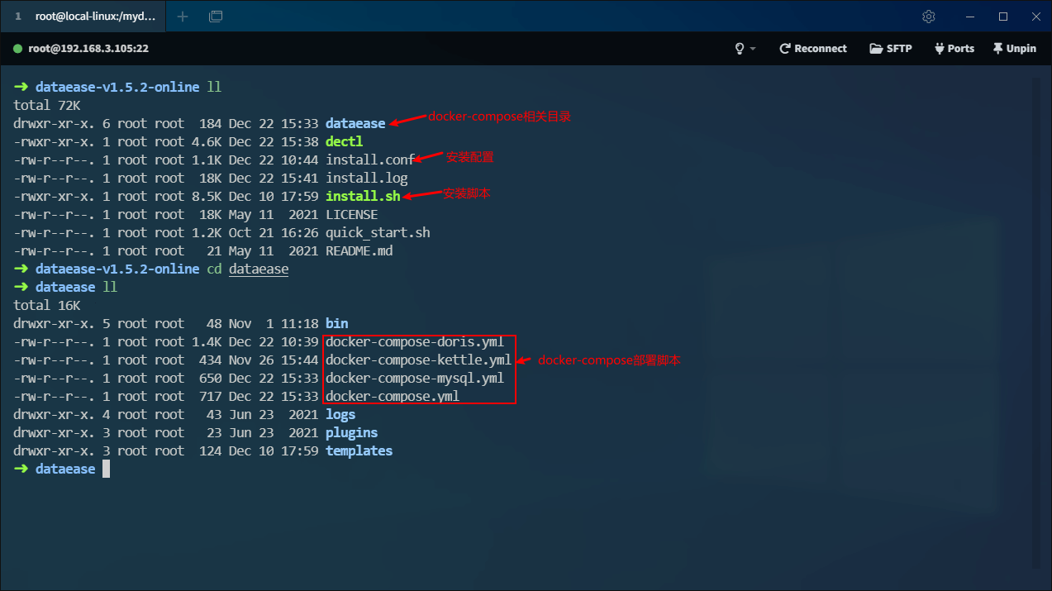Close the terminal window
The width and height of the screenshot is (1052, 591).
[x=1036, y=17]
